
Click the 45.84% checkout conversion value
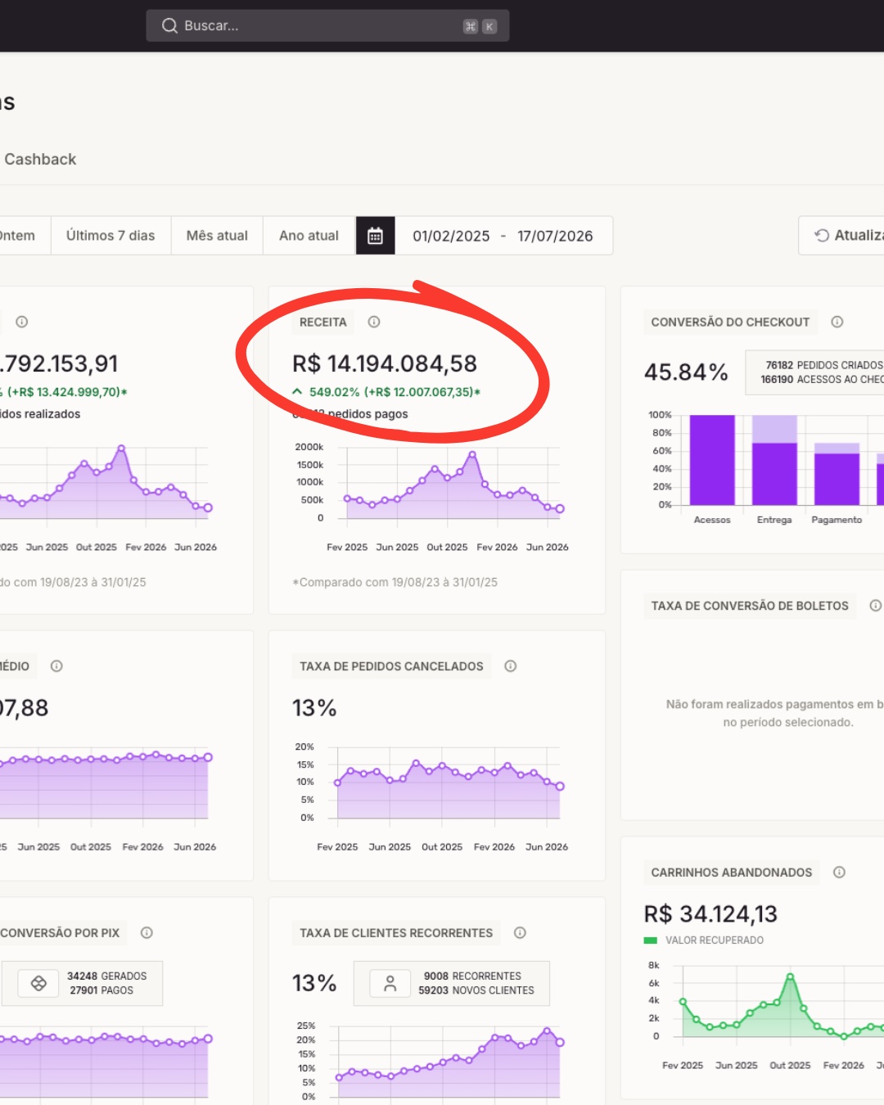pos(686,372)
